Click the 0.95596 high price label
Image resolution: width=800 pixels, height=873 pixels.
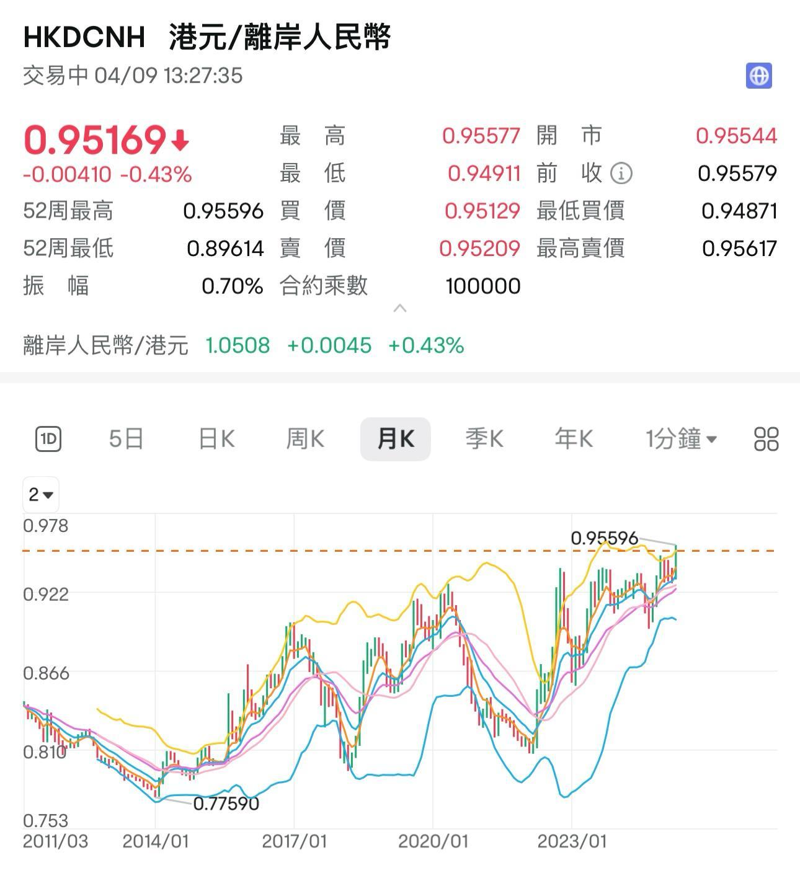603,538
